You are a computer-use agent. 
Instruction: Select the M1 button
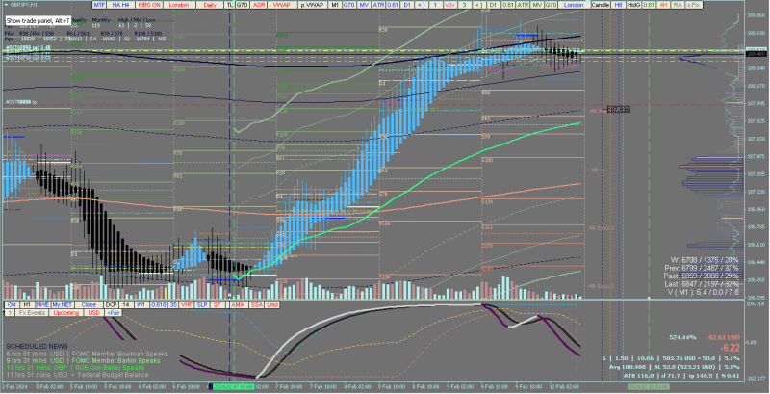point(335,5)
